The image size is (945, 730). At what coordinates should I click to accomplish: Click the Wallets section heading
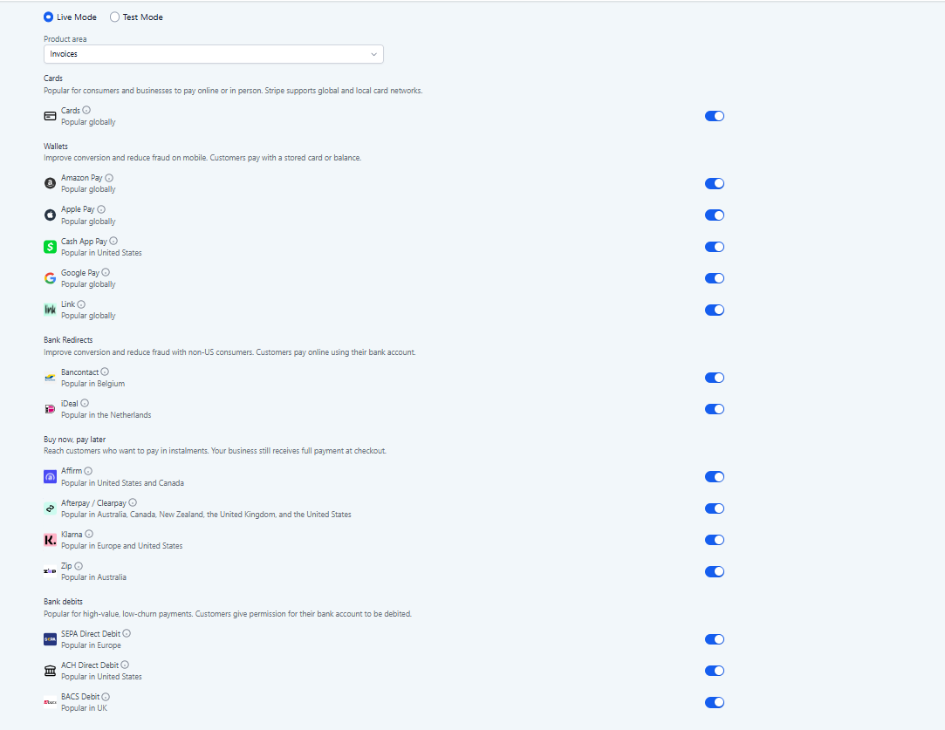click(56, 147)
